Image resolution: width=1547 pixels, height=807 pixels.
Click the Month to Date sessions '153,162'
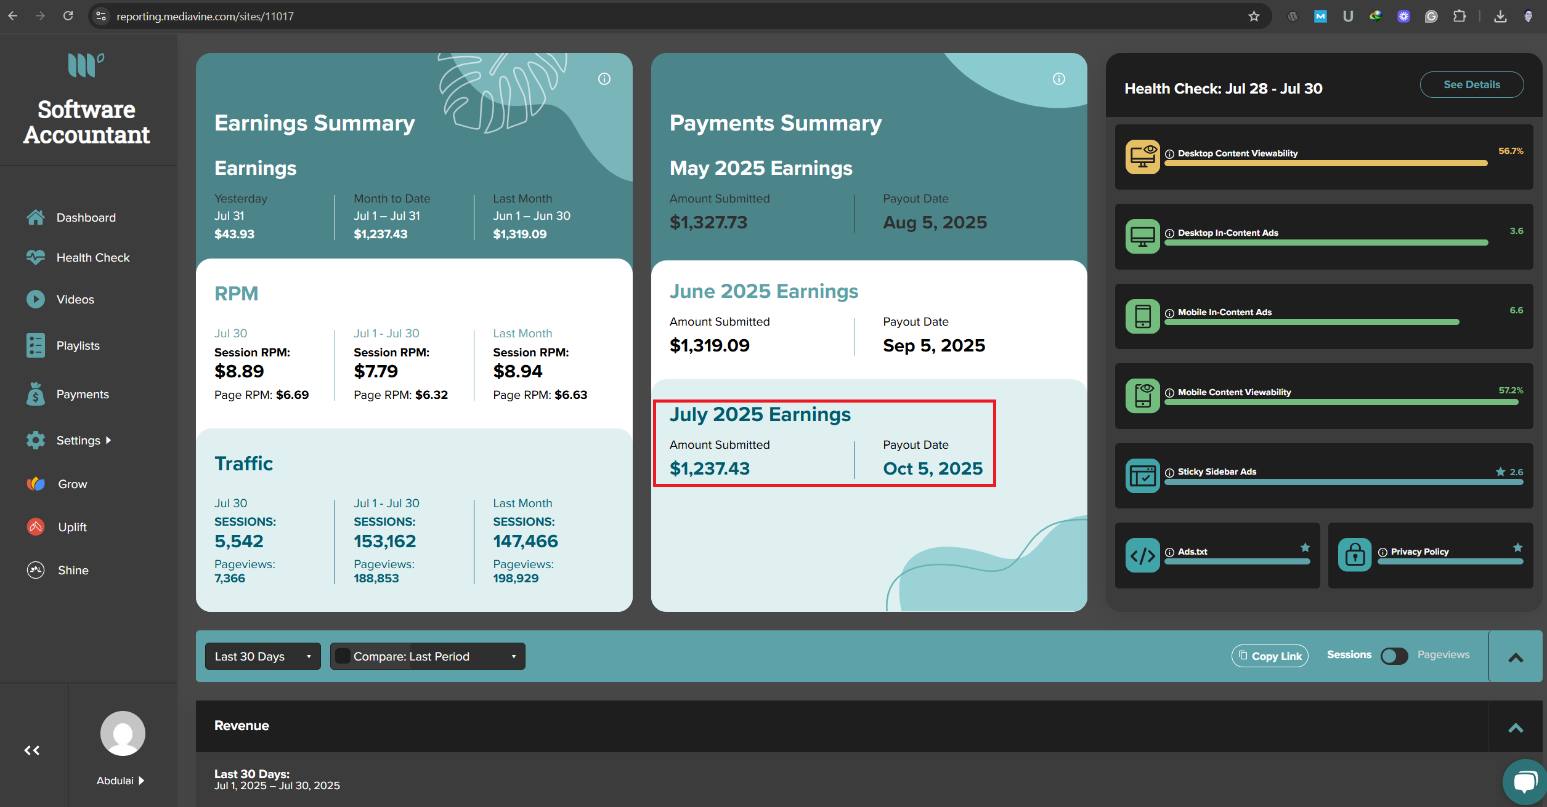(x=385, y=541)
